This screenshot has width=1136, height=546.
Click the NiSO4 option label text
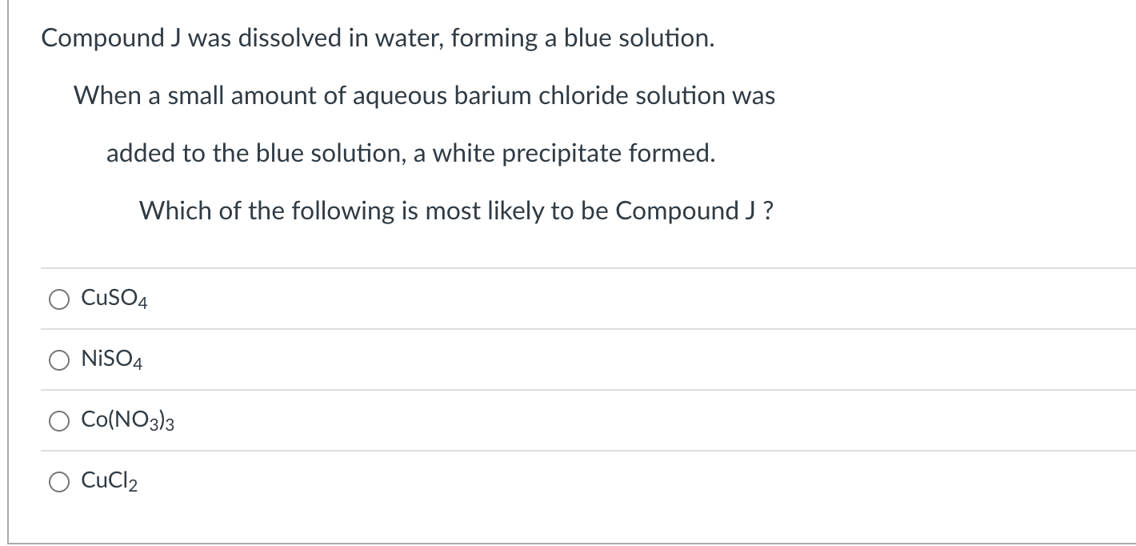coord(110,361)
